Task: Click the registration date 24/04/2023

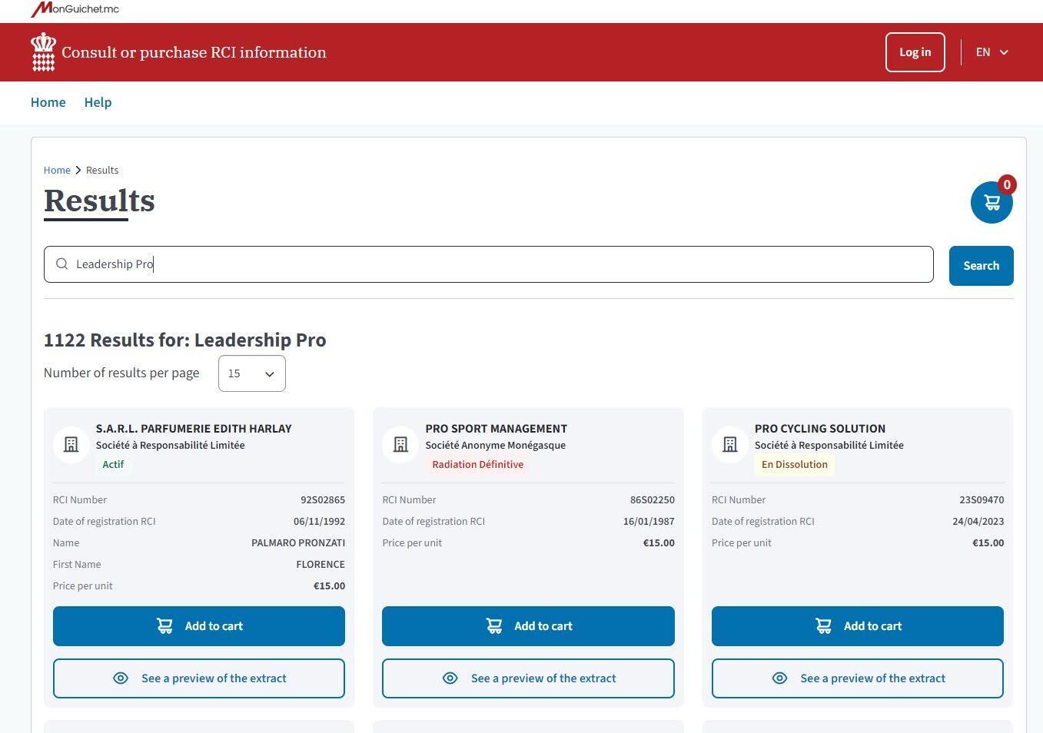Action: tap(978, 522)
